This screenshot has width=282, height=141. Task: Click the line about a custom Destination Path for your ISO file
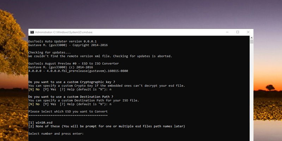[84, 100]
